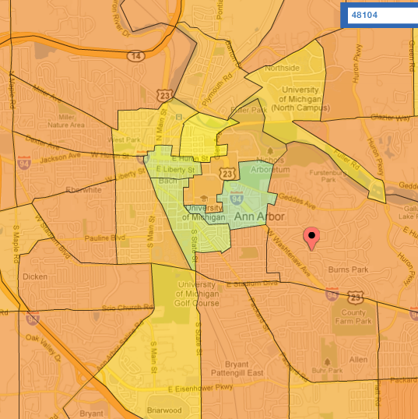Click the E Stadium Blvd road label
Viewport: 418px width, 419px height.
pos(252,284)
